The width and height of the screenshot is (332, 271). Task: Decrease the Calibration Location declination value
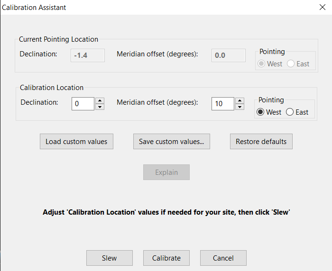click(x=100, y=107)
